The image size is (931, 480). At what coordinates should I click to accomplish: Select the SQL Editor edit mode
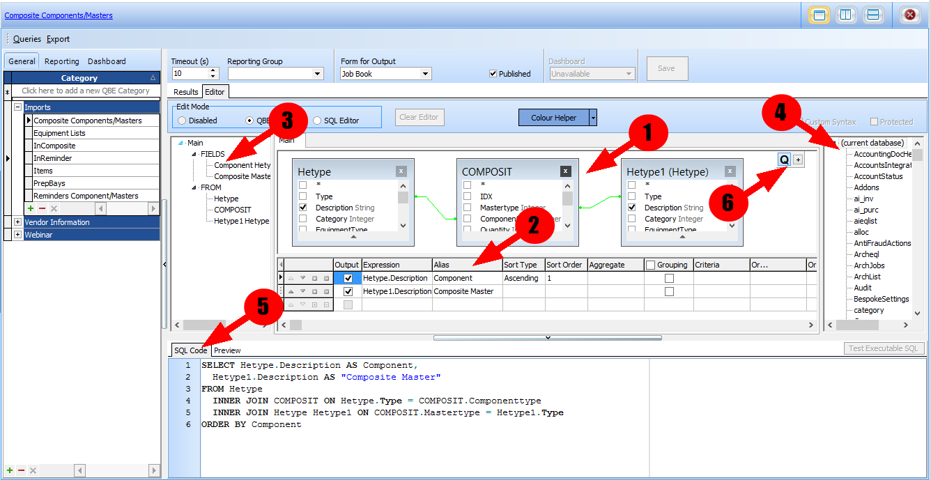318,121
